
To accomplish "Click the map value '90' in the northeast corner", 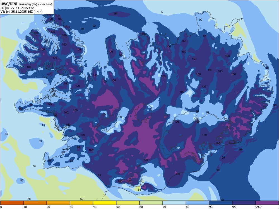I will click(201, 20).
